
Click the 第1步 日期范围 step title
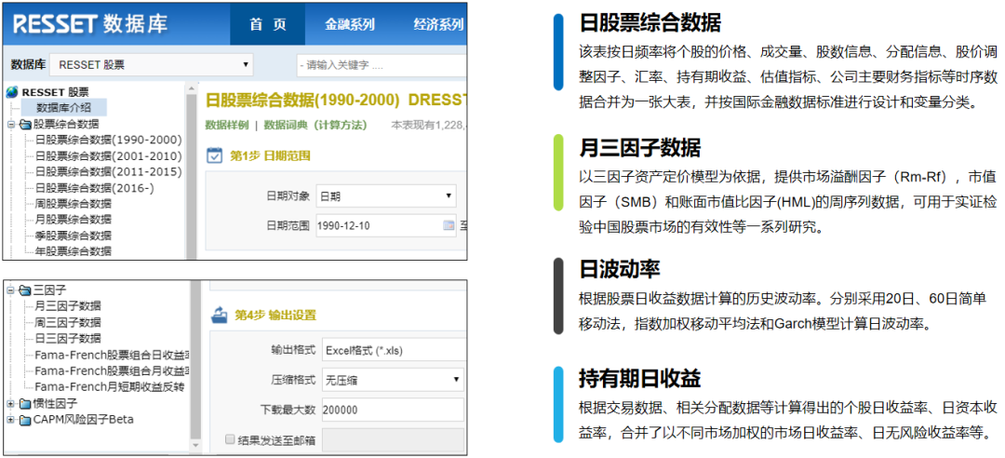tap(269, 155)
